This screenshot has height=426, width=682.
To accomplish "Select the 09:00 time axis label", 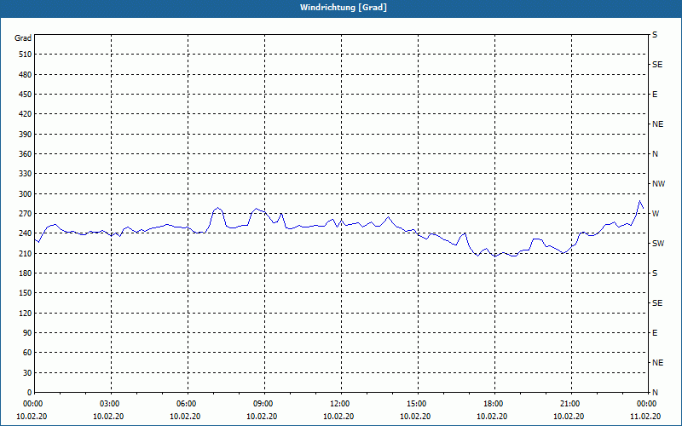I will (263, 404).
